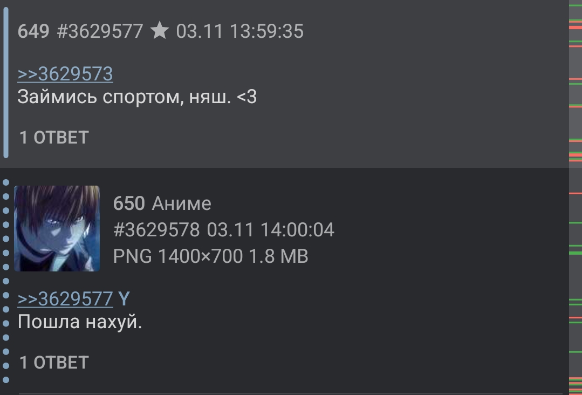This screenshot has width=582, height=395.
Task: Click the solid blue bar beside post 649
Action: pyautogui.click(x=5, y=83)
